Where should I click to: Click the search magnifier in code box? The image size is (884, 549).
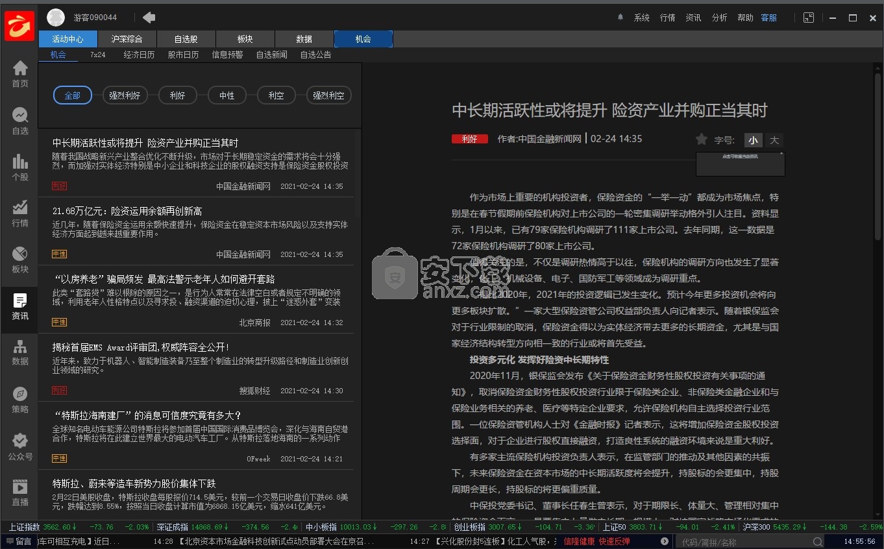coord(818,542)
